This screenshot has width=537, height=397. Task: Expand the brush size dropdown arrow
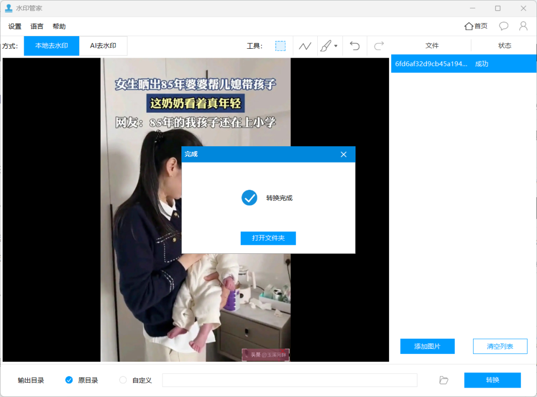(336, 46)
